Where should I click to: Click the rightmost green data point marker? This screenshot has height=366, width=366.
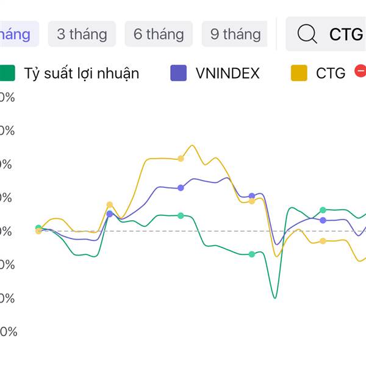(323, 210)
